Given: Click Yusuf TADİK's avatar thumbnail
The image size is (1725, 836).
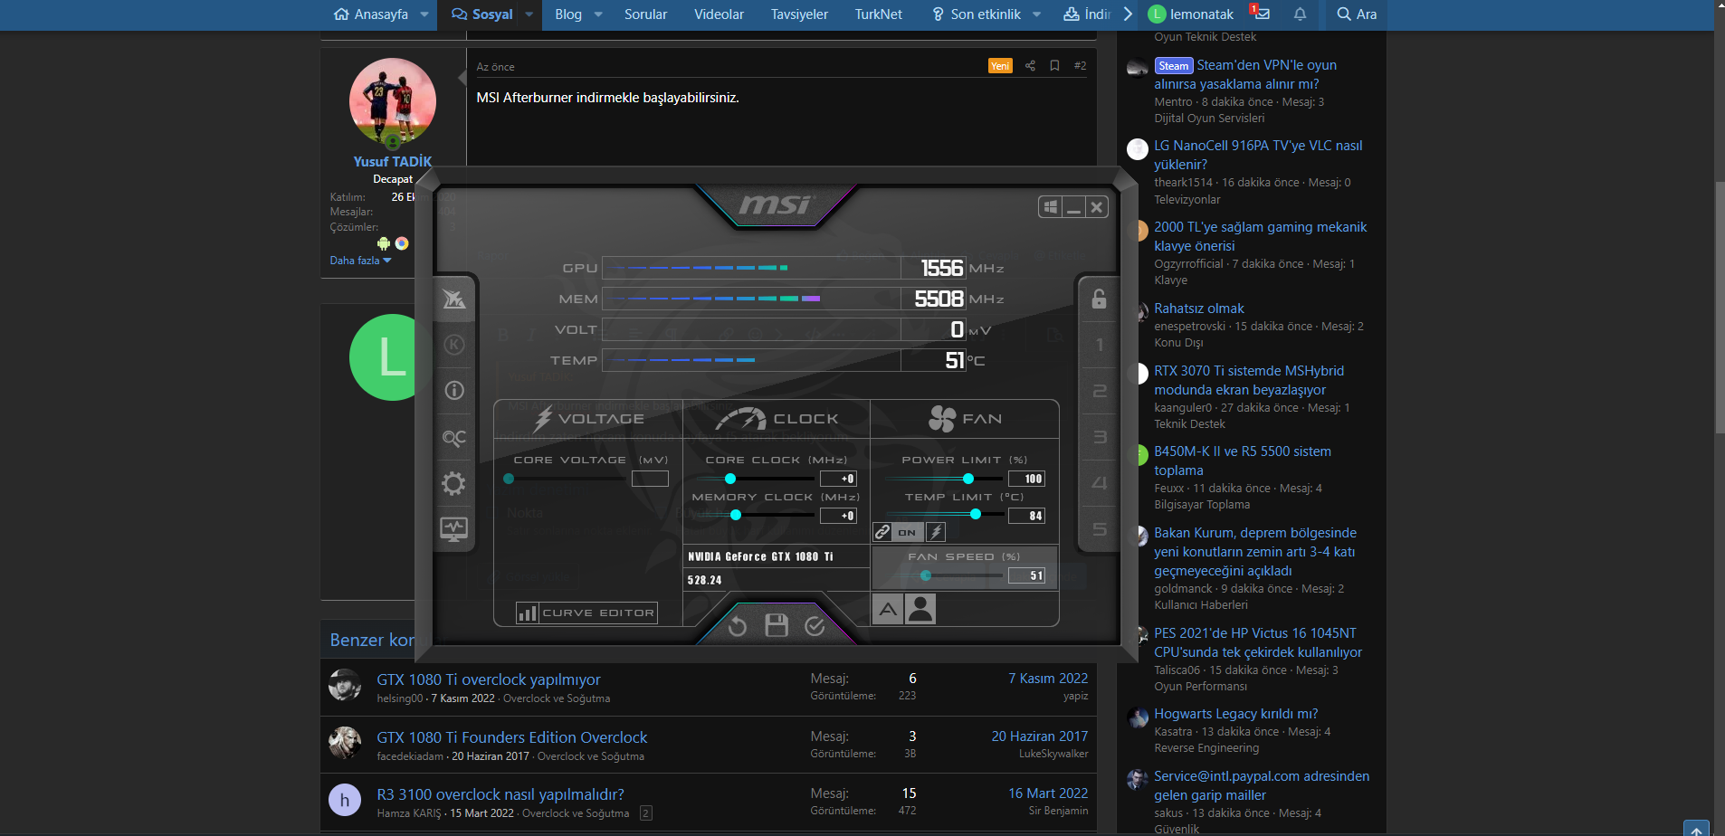Looking at the screenshot, I should pyautogui.click(x=393, y=102).
